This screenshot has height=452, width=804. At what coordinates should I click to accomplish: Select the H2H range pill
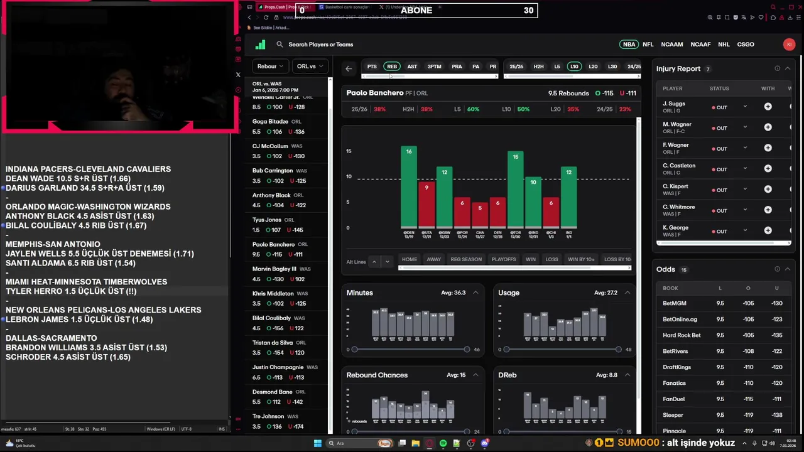tap(538, 67)
